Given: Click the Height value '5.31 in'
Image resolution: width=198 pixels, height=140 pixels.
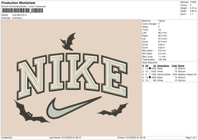Looking at the screenshot, I should [193, 8].
